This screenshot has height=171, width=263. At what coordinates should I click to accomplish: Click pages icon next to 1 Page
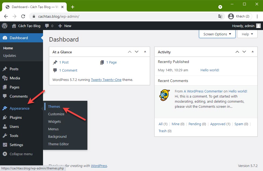[102, 62]
